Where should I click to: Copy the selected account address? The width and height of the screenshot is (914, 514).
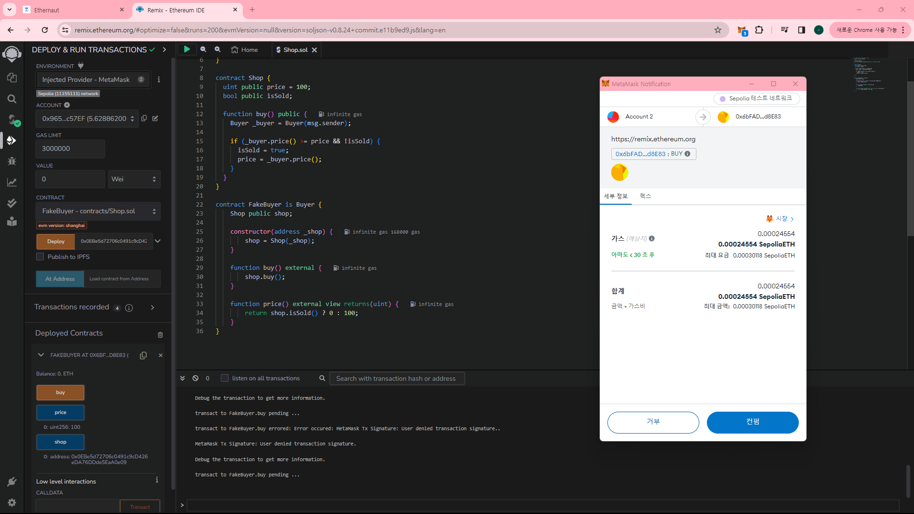click(x=144, y=118)
